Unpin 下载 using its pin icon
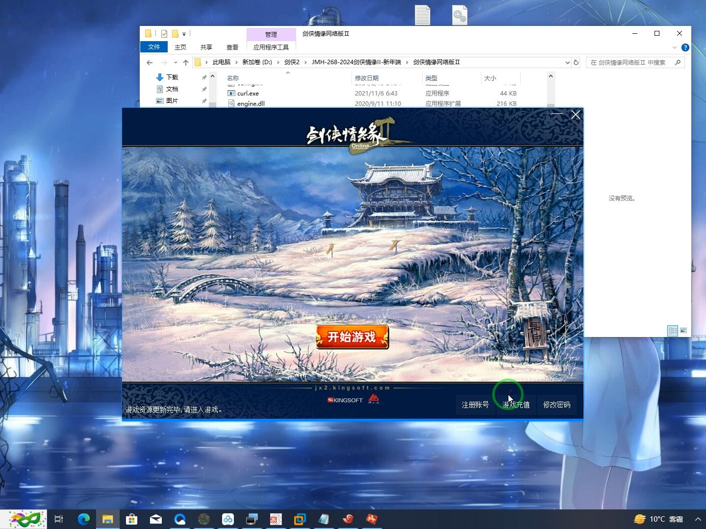Image resolution: width=706 pixels, height=529 pixels. (204, 77)
